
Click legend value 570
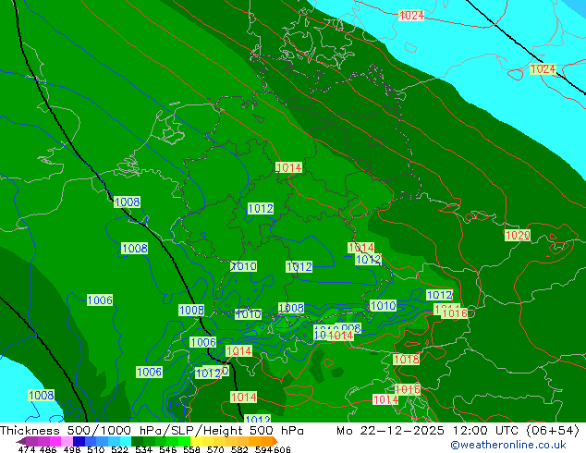pos(215,449)
